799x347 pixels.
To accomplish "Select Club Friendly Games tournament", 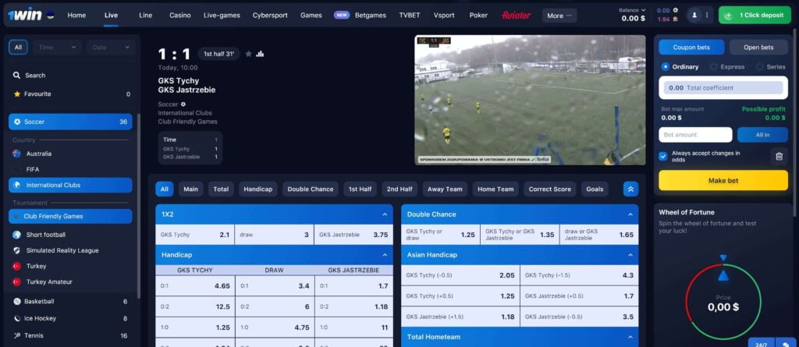I will coord(70,217).
